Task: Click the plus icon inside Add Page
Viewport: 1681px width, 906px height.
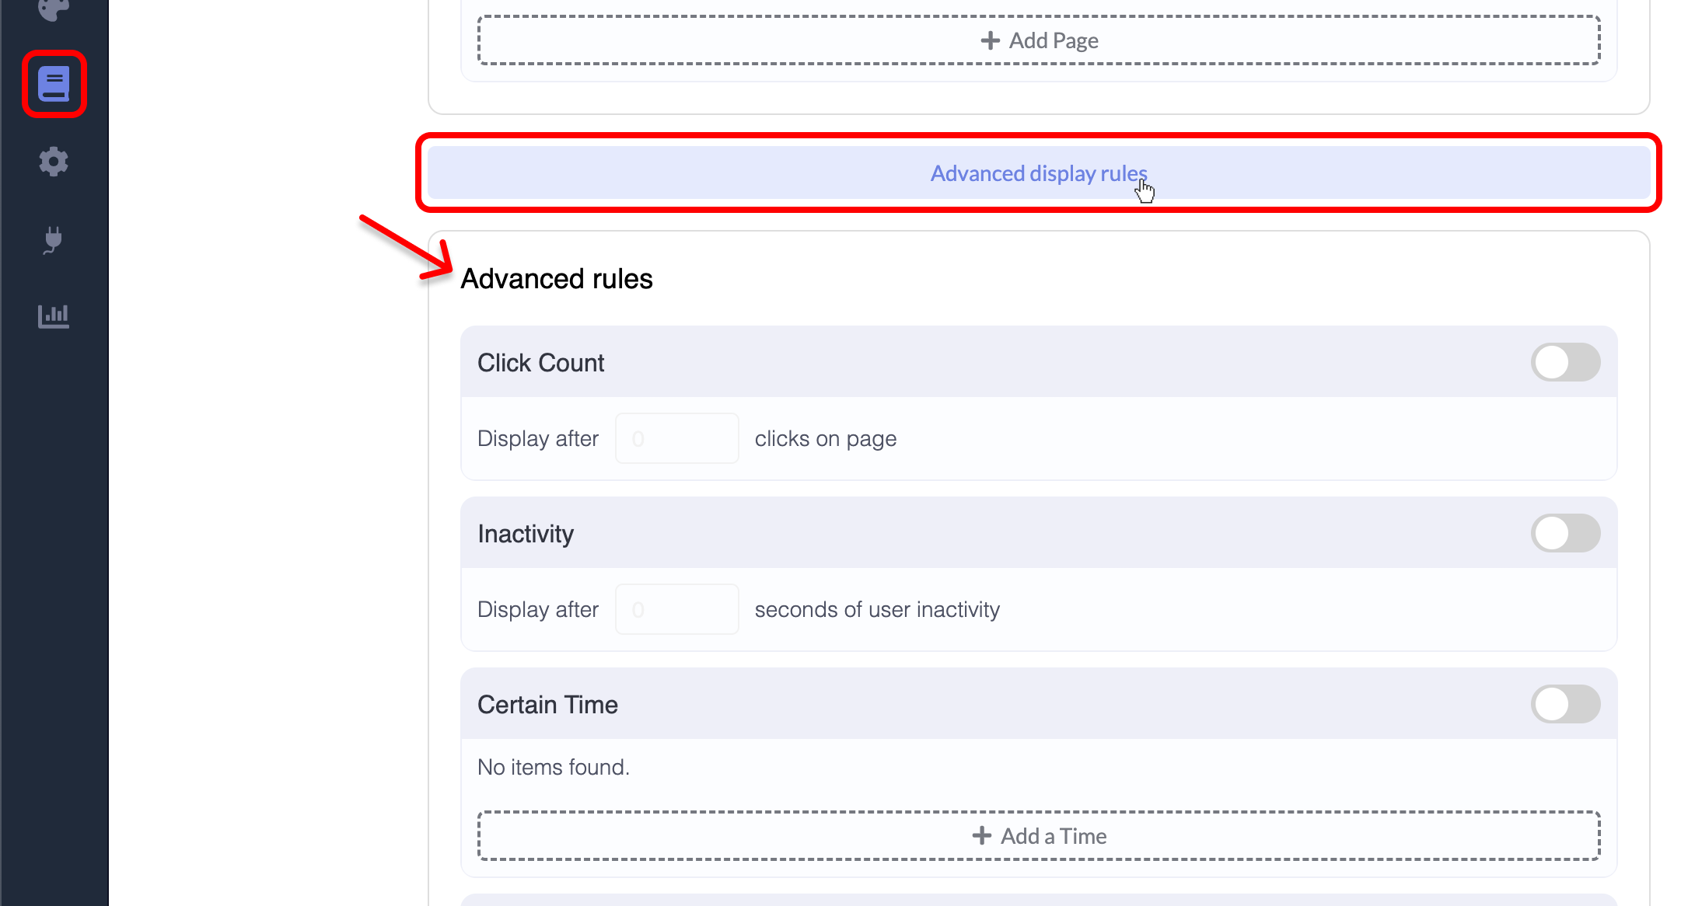Action: (x=991, y=40)
